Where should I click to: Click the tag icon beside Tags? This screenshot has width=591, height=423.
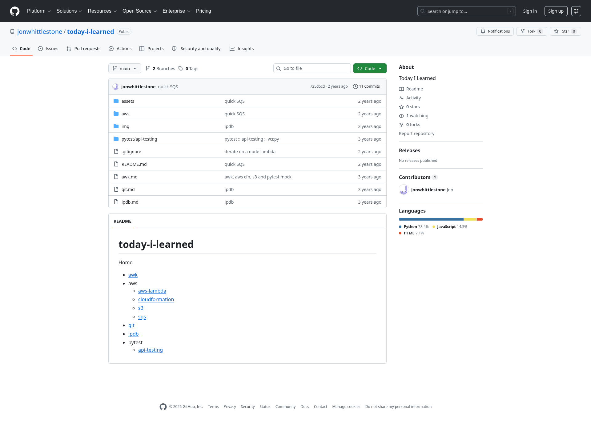pyautogui.click(x=181, y=68)
